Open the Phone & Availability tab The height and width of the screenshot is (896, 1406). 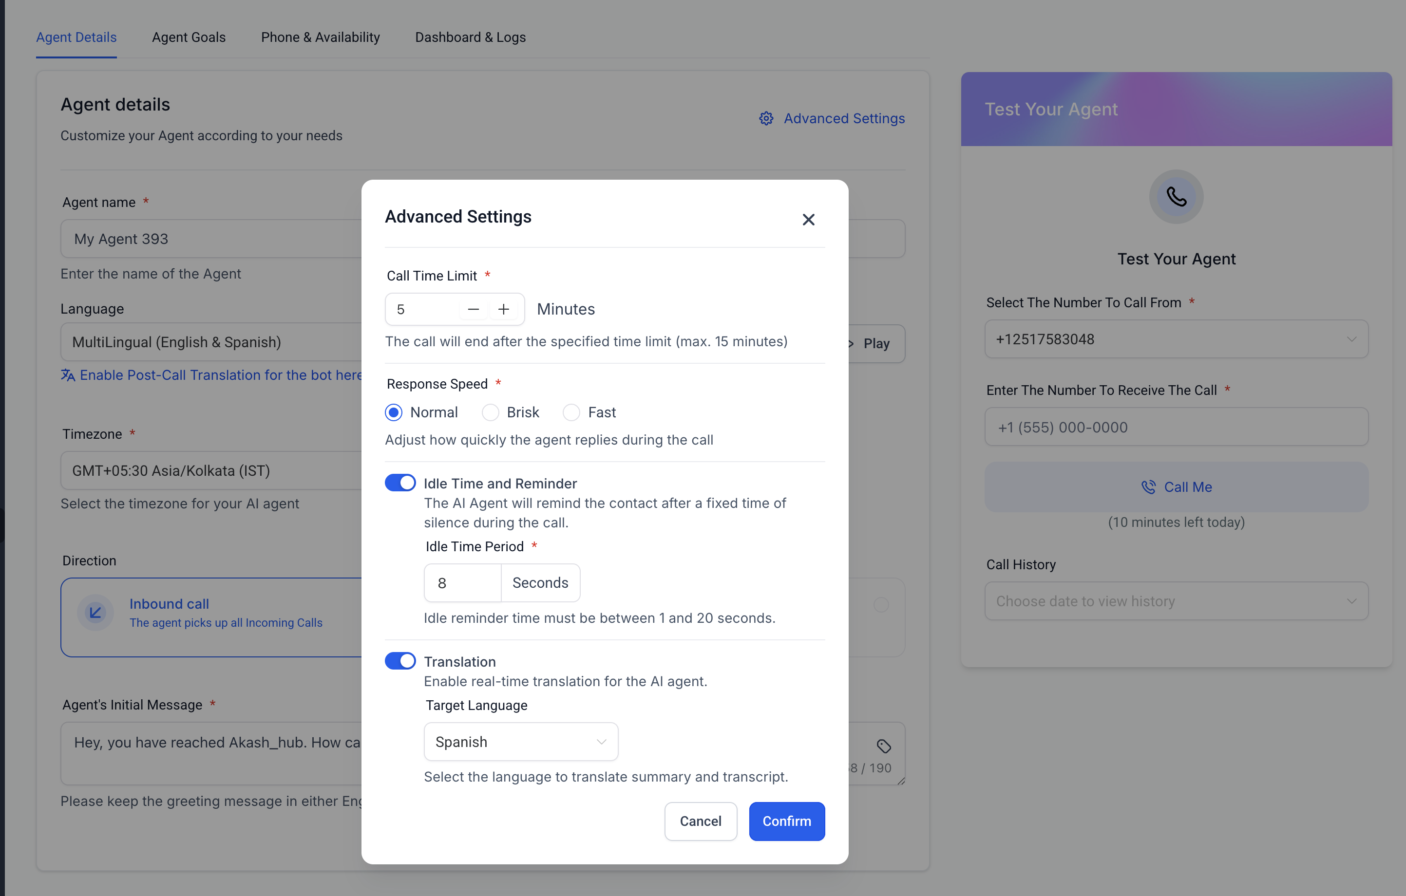click(x=320, y=37)
